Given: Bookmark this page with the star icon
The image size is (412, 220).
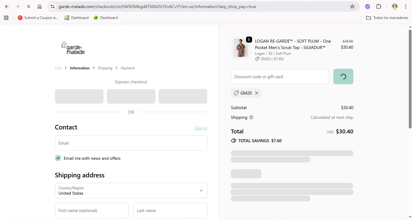Looking at the screenshot, I should click(x=352, y=7).
